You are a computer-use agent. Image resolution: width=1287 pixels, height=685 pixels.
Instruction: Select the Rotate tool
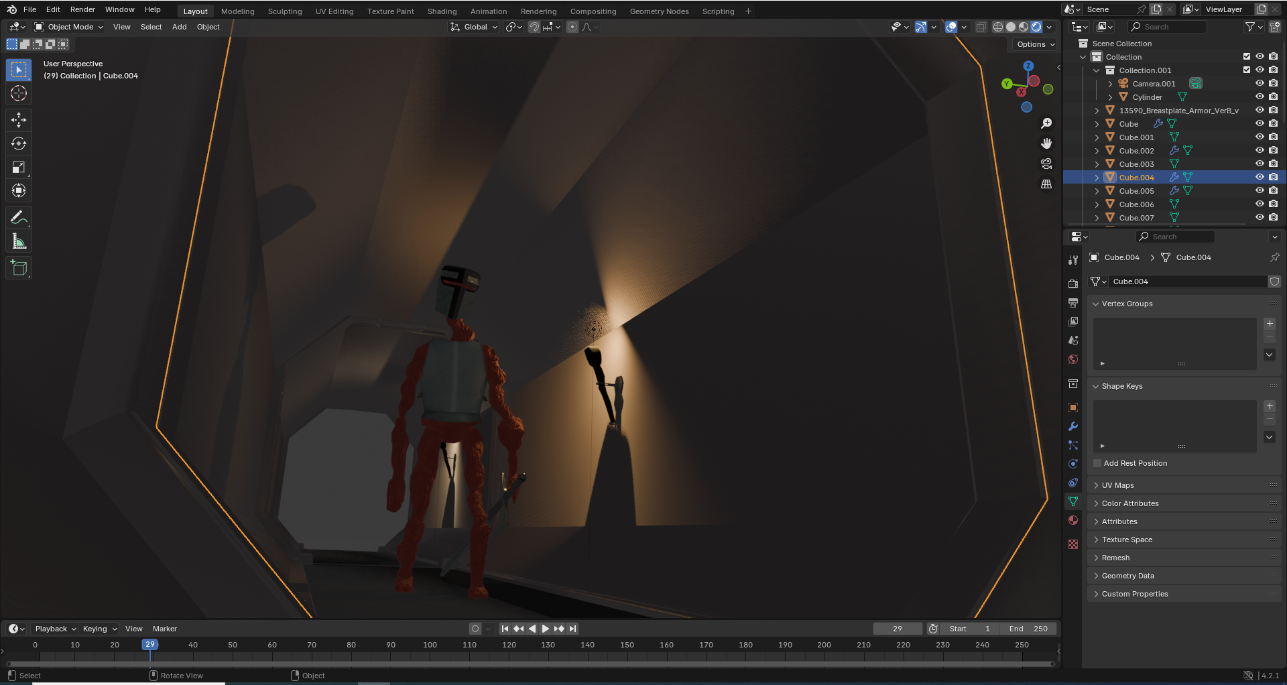(19, 143)
